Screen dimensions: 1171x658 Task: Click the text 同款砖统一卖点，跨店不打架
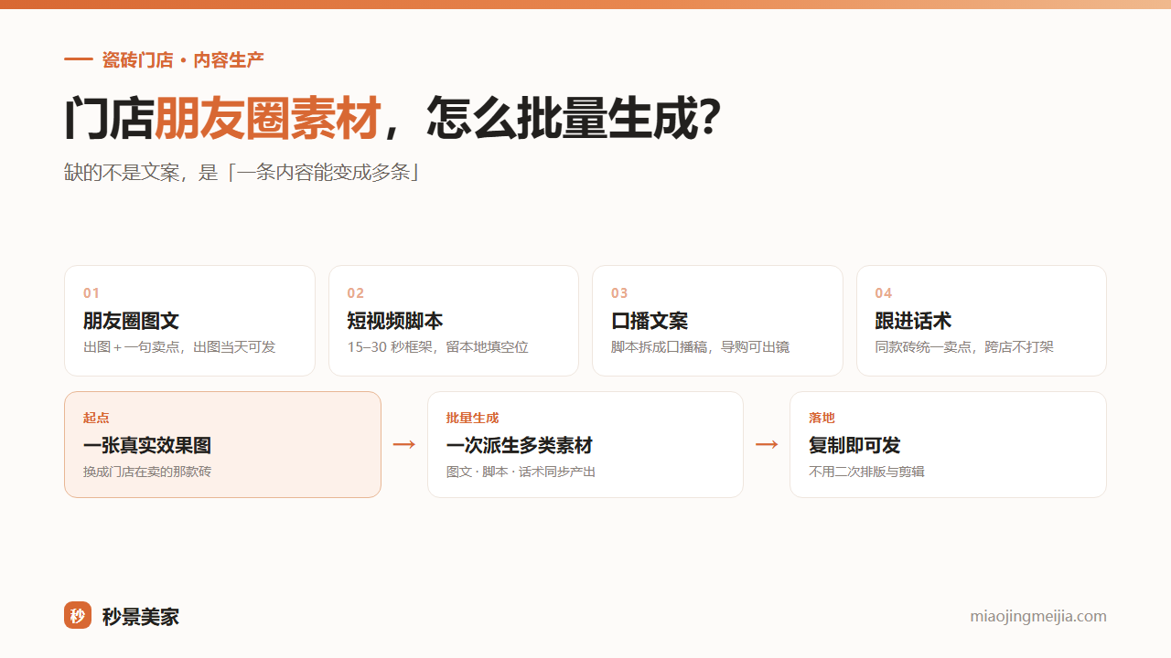pyautogui.click(x=964, y=347)
